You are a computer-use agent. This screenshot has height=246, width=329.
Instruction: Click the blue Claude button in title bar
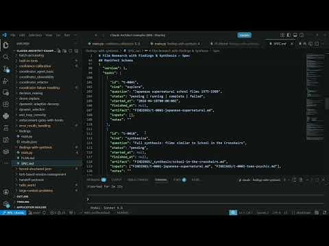[245, 35]
